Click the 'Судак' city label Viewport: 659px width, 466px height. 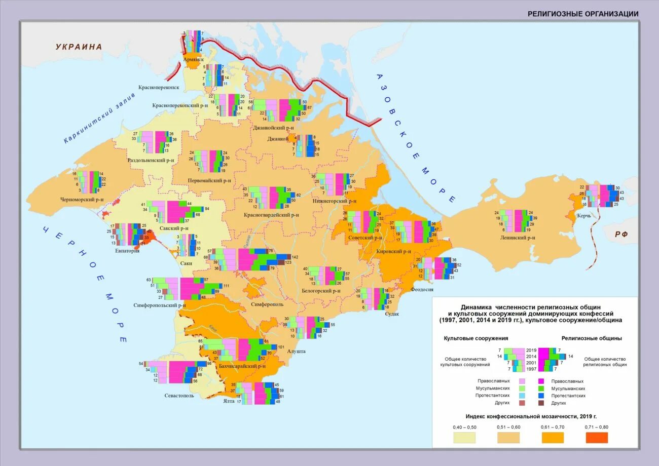pyautogui.click(x=392, y=314)
